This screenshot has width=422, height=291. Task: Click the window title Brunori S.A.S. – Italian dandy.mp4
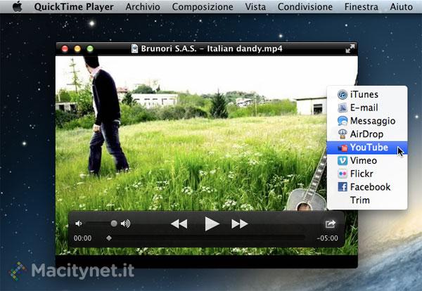(212, 48)
